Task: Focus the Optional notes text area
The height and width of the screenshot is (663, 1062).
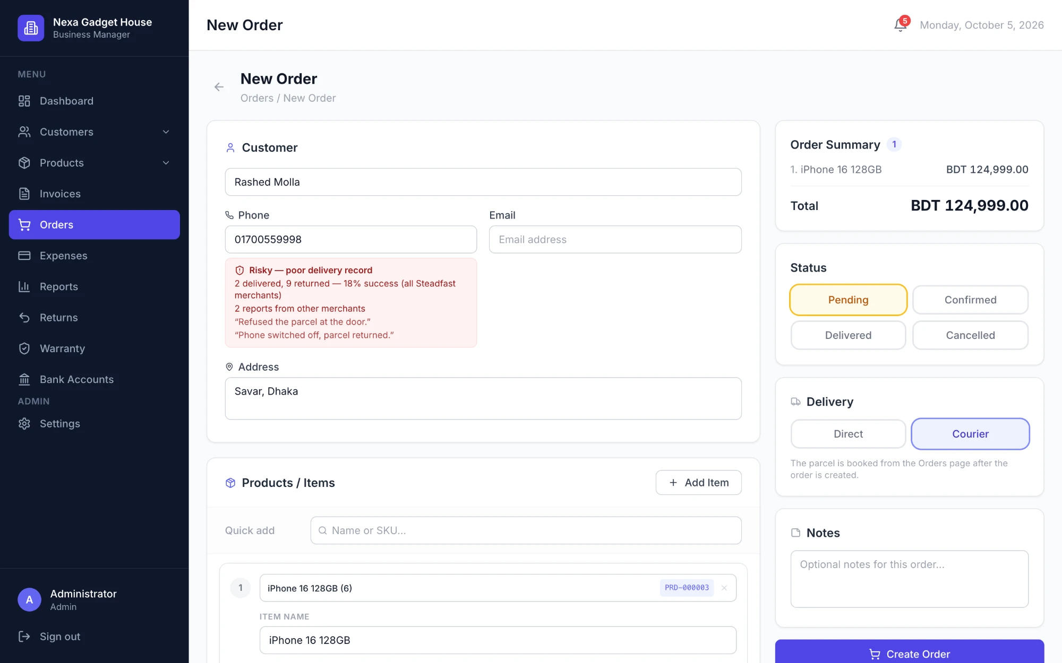Action: [x=909, y=579]
